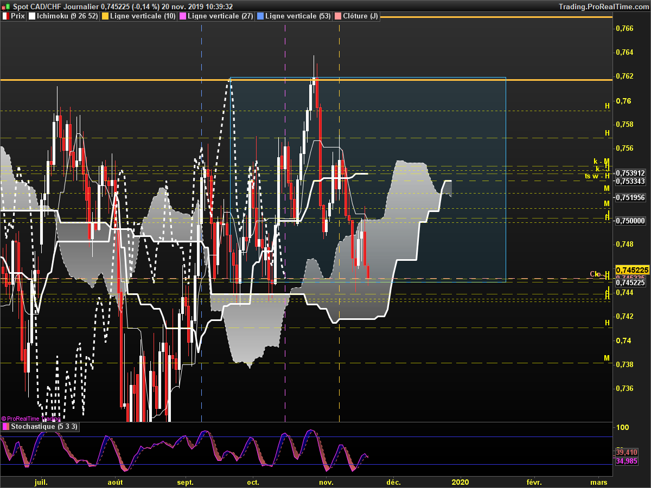Open the Ichimoku (9 26 52) settings label
Screen dimensions: 651x488
click(67, 16)
